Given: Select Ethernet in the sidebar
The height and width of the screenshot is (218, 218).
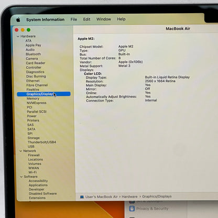Looking at the screenshot, I should (33, 81).
